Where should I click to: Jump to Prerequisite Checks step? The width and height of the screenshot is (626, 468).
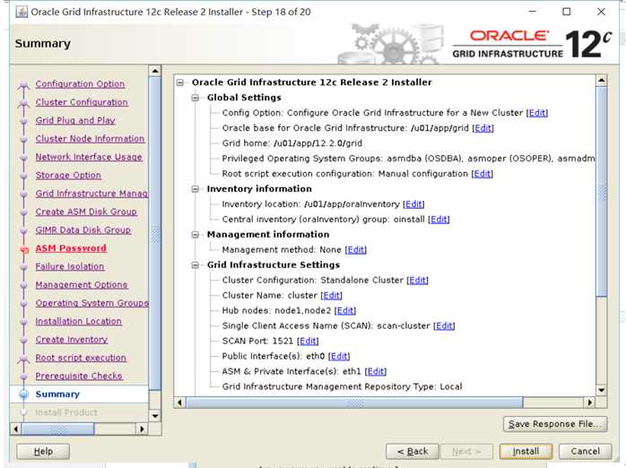coord(79,377)
